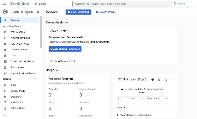
Task: Click the Storage Pools icon
Action: (5, 91)
